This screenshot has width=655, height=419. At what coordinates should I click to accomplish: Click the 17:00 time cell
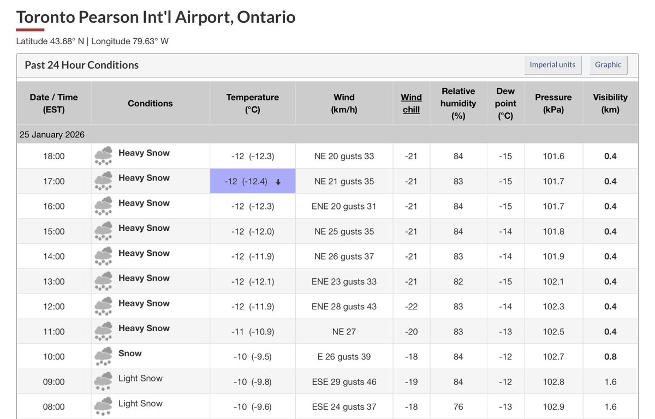pyautogui.click(x=54, y=181)
